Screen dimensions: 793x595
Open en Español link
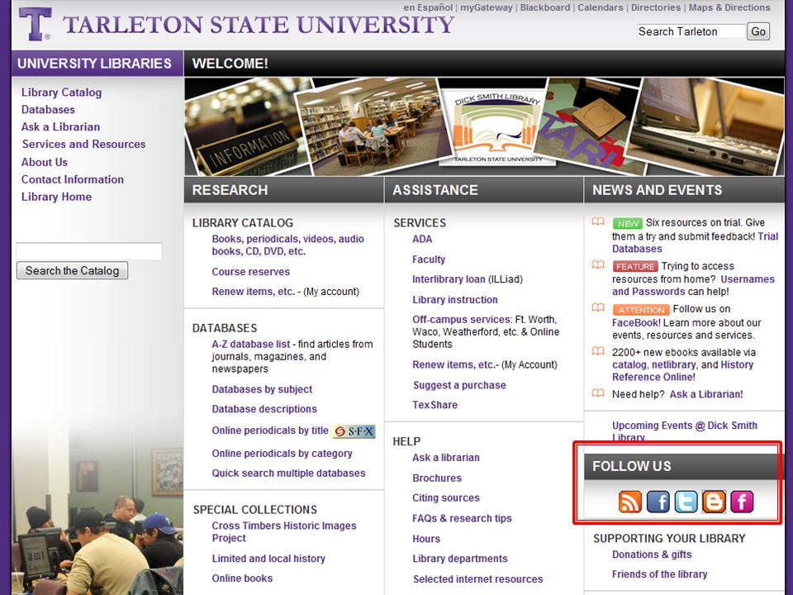(428, 7)
